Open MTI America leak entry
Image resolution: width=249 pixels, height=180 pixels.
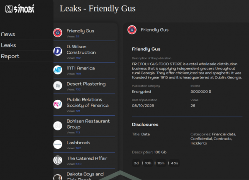tap(81, 68)
